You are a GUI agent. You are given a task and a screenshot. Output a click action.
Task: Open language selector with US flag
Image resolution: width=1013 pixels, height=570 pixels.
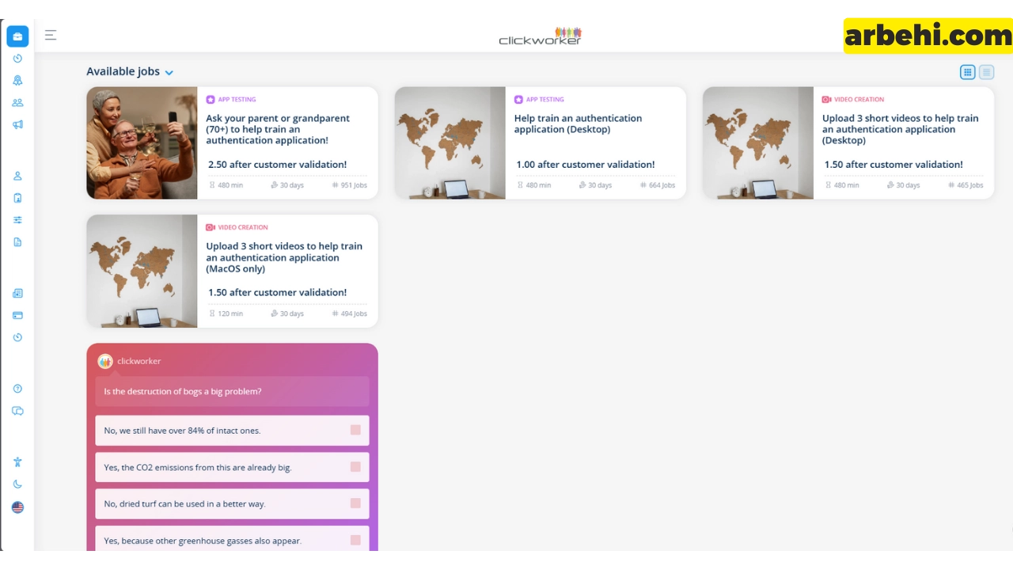[x=17, y=507]
